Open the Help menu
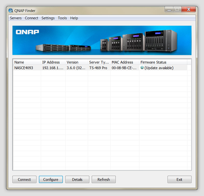 (x=74, y=18)
